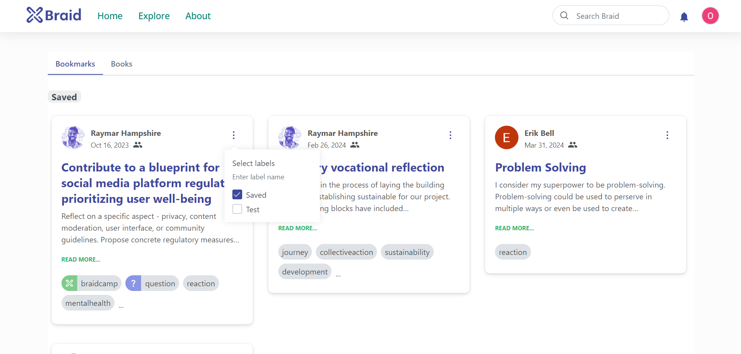Click Raymar Hampshire's avatar on first card
This screenshot has width=741, height=354.
coord(73,137)
